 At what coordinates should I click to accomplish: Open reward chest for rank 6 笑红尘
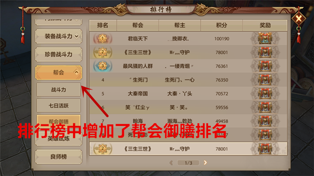click(x=265, y=107)
